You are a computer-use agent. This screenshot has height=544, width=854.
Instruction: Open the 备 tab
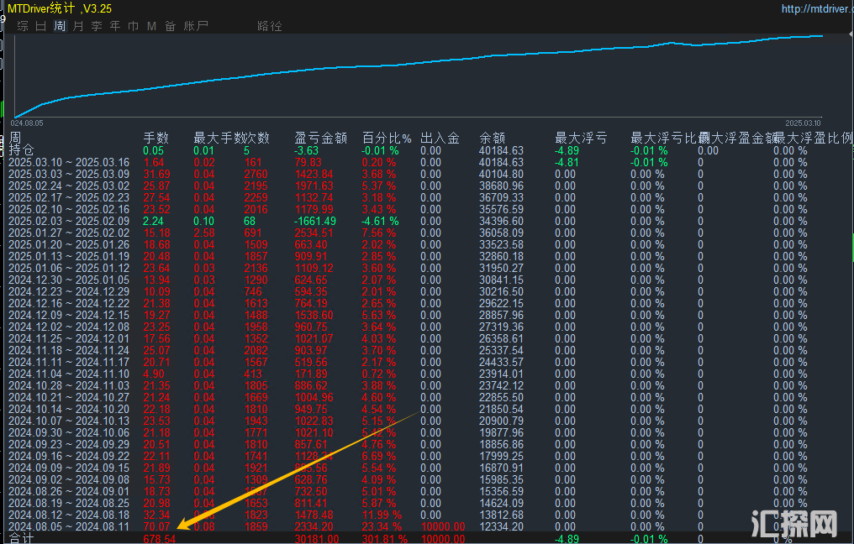[x=170, y=26]
